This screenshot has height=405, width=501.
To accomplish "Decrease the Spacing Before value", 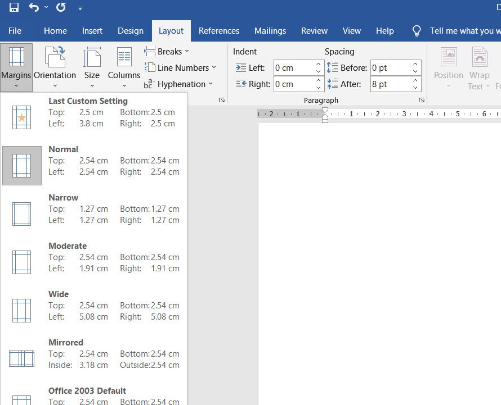I will tap(415, 71).
